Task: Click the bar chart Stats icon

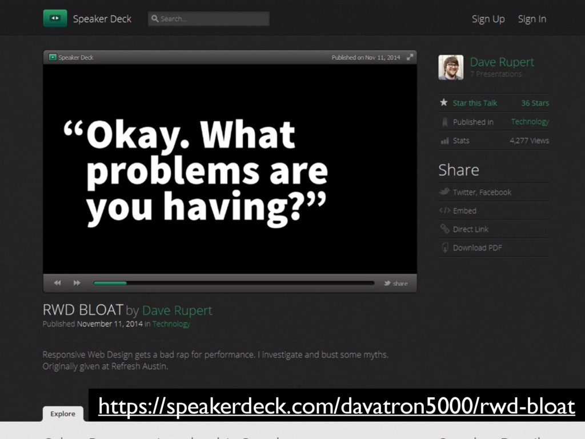Action: click(444, 141)
